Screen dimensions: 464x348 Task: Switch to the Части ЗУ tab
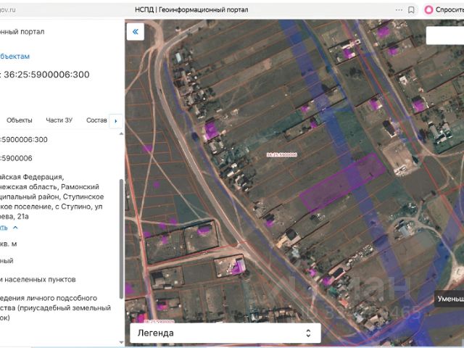pos(59,120)
